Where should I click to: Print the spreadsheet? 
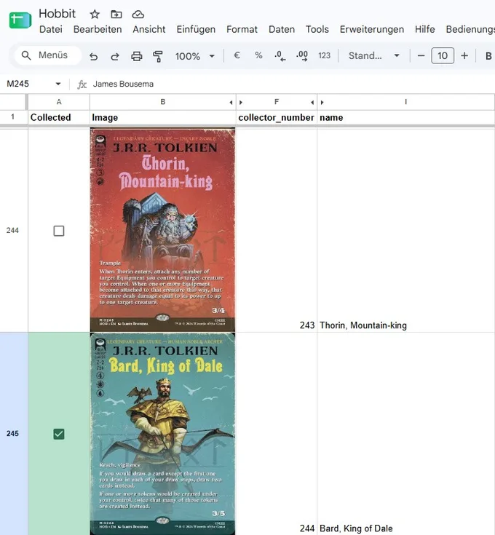click(x=137, y=56)
